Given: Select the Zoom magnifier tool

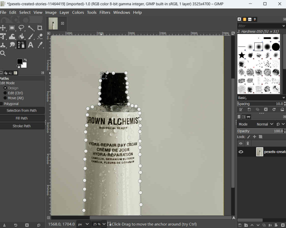Looking at the screenshot, I should [x=3, y=53].
